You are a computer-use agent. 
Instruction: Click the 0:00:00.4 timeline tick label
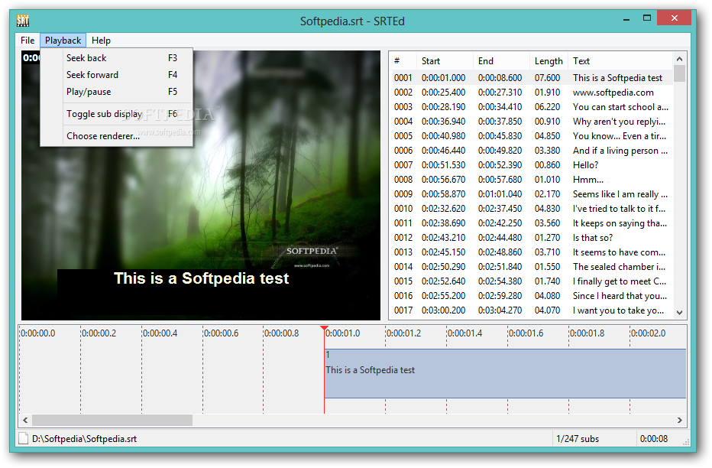coord(160,333)
